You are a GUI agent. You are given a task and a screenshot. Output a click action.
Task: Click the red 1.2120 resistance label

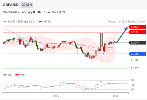point(137,27)
